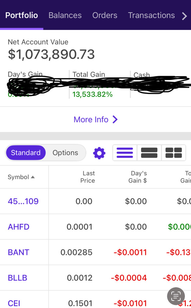
Task: Open the 45...109 holding
Action: [23, 201]
